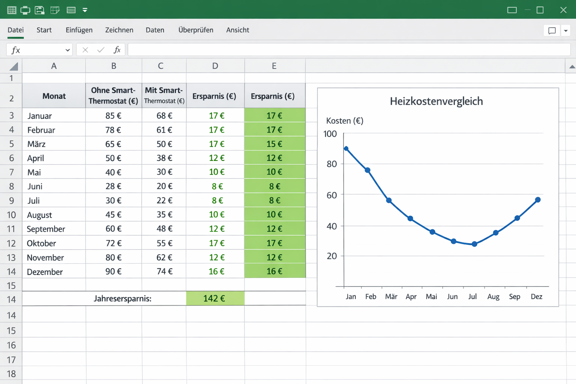Expand the dropdown beside the comments button

click(565, 31)
